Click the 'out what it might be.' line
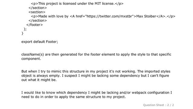Screen dimensions: 193x109 tap(39, 80)
